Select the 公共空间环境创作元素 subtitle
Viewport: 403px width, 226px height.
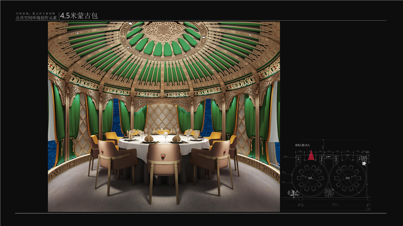[36, 18]
